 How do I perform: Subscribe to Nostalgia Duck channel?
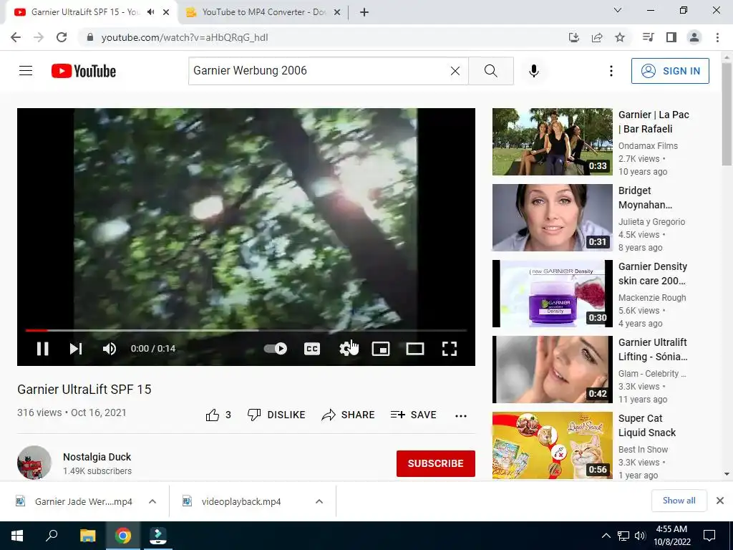[x=436, y=463]
